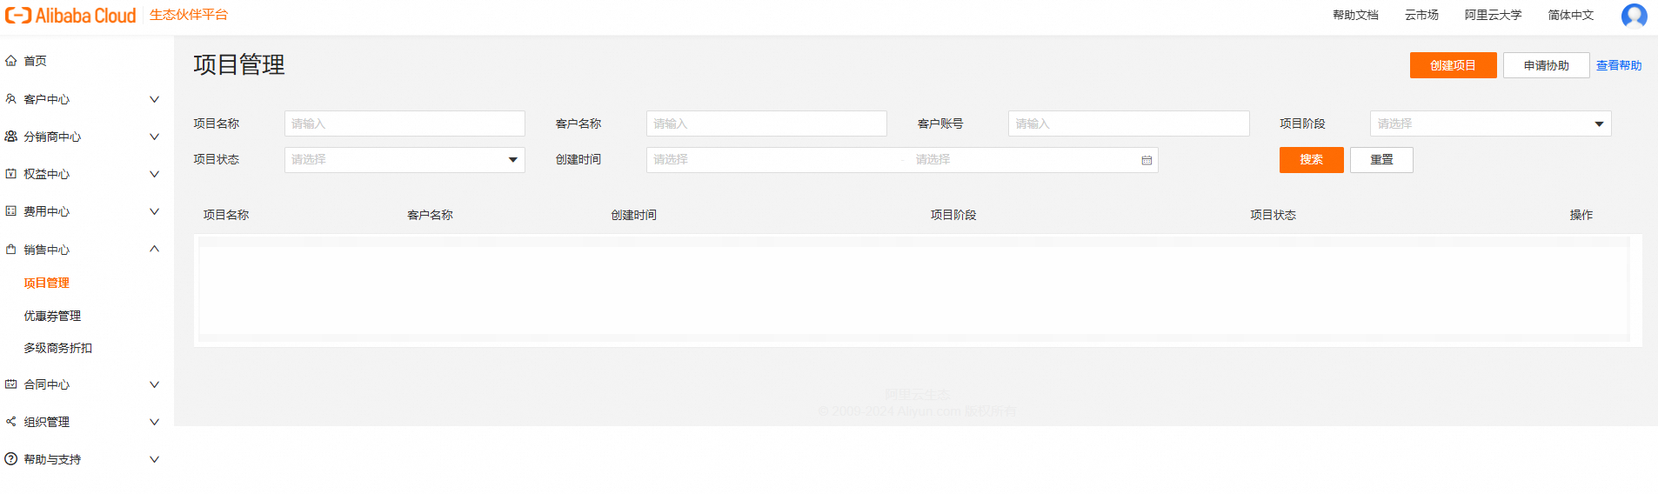Click the 重置 button
Image resolution: width=1658 pixels, height=494 pixels.
[1381, 160]
